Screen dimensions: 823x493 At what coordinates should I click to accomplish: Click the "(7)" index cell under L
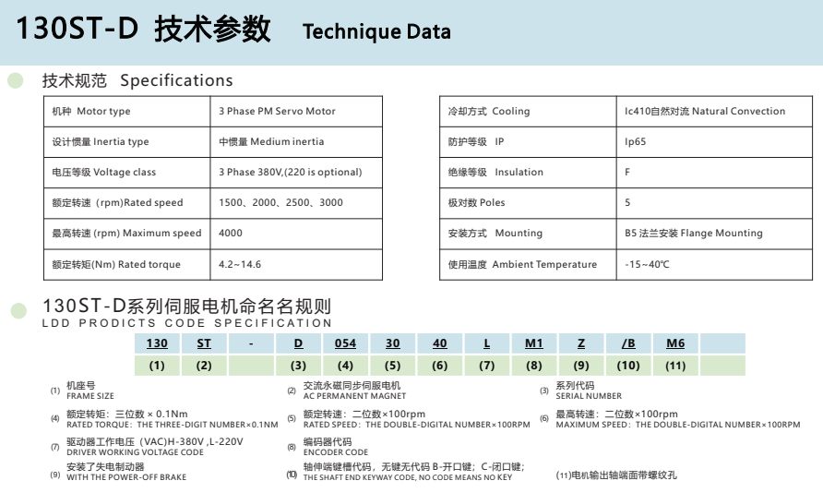coord(487,365)
